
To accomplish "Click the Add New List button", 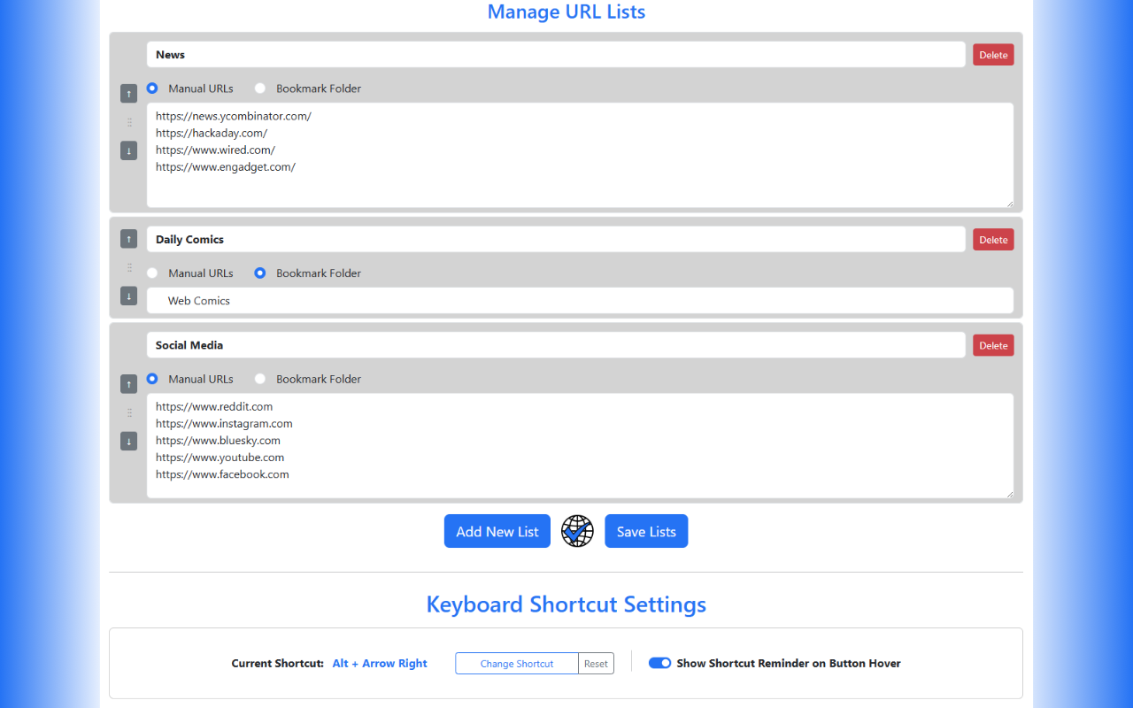I will pos(497,531).
